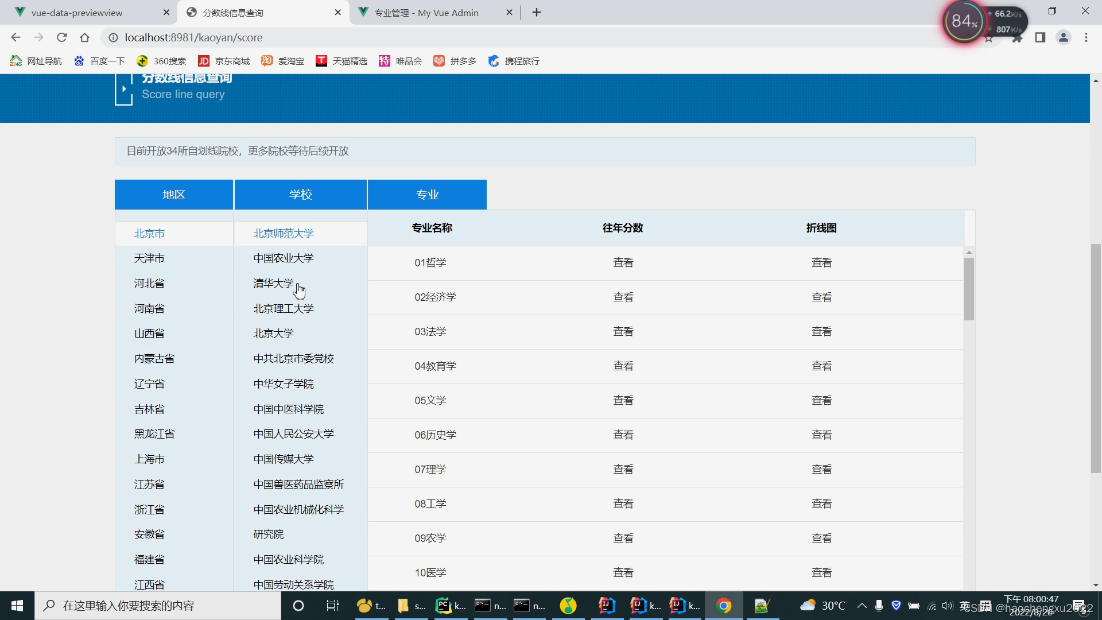Click the table's inner vertical scrollbar thumb
Viewport: 1102px width, 620px height.
click(x=969, y=289)
